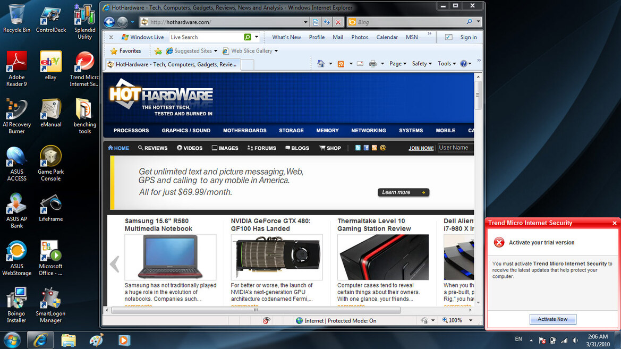Open the benching tools folder
This screenshot has height=349, width=621.
(x=85, y=116)
